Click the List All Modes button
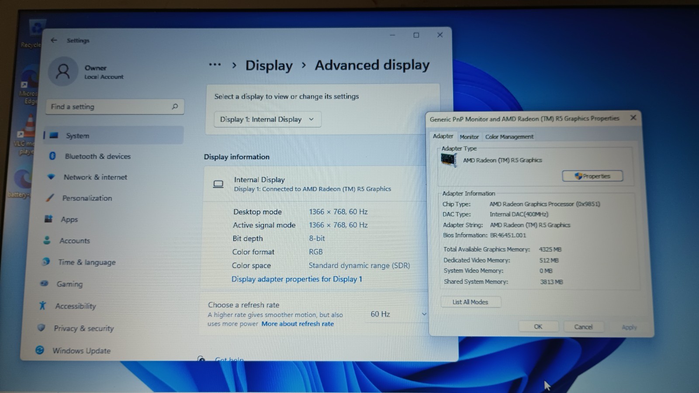The image size is (699, 393). pos(471,302)
